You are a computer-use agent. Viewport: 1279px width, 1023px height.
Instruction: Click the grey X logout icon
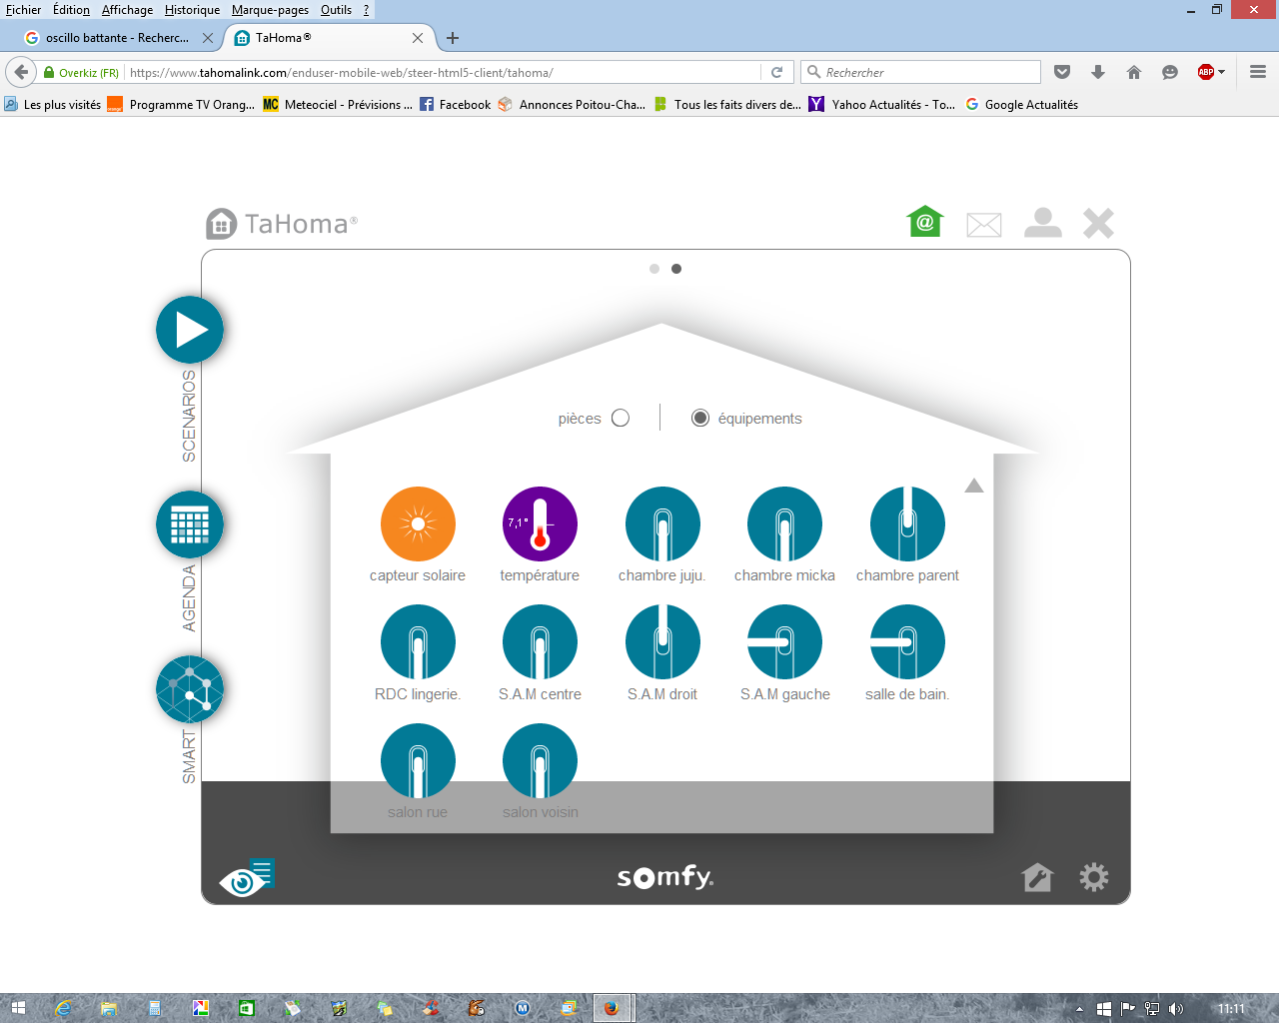coord(1099,223)
